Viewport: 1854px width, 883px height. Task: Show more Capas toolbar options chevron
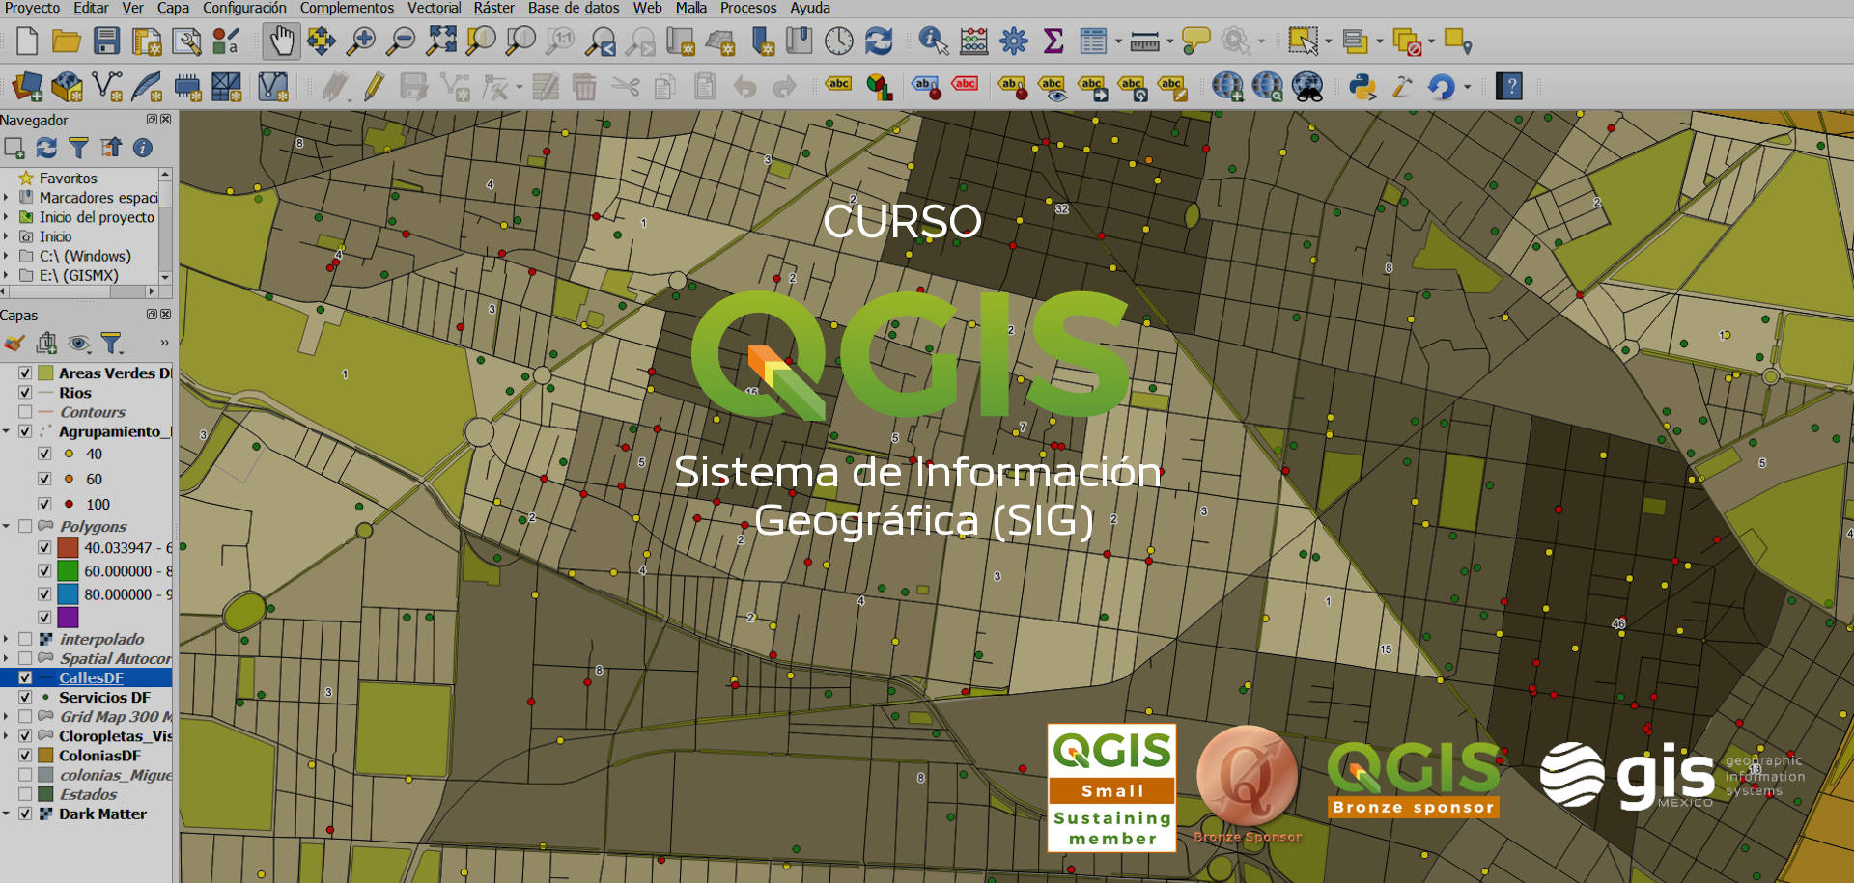click(x=164, y=343)
